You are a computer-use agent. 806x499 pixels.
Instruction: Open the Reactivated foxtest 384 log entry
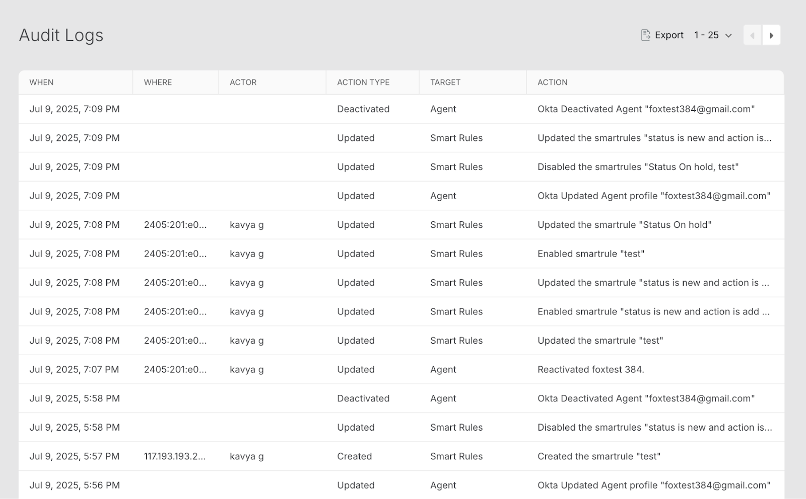click(x=590, y=370)
